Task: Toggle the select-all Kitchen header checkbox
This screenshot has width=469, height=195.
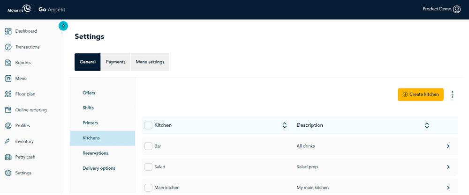Action: tap(148, 125)
